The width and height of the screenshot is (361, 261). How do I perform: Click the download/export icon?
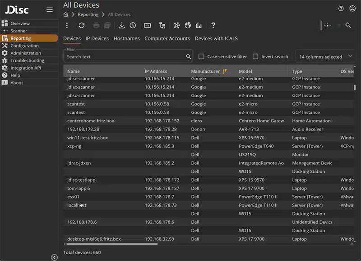122,26
